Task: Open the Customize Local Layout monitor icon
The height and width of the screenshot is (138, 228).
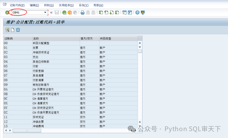Action: 143,12
